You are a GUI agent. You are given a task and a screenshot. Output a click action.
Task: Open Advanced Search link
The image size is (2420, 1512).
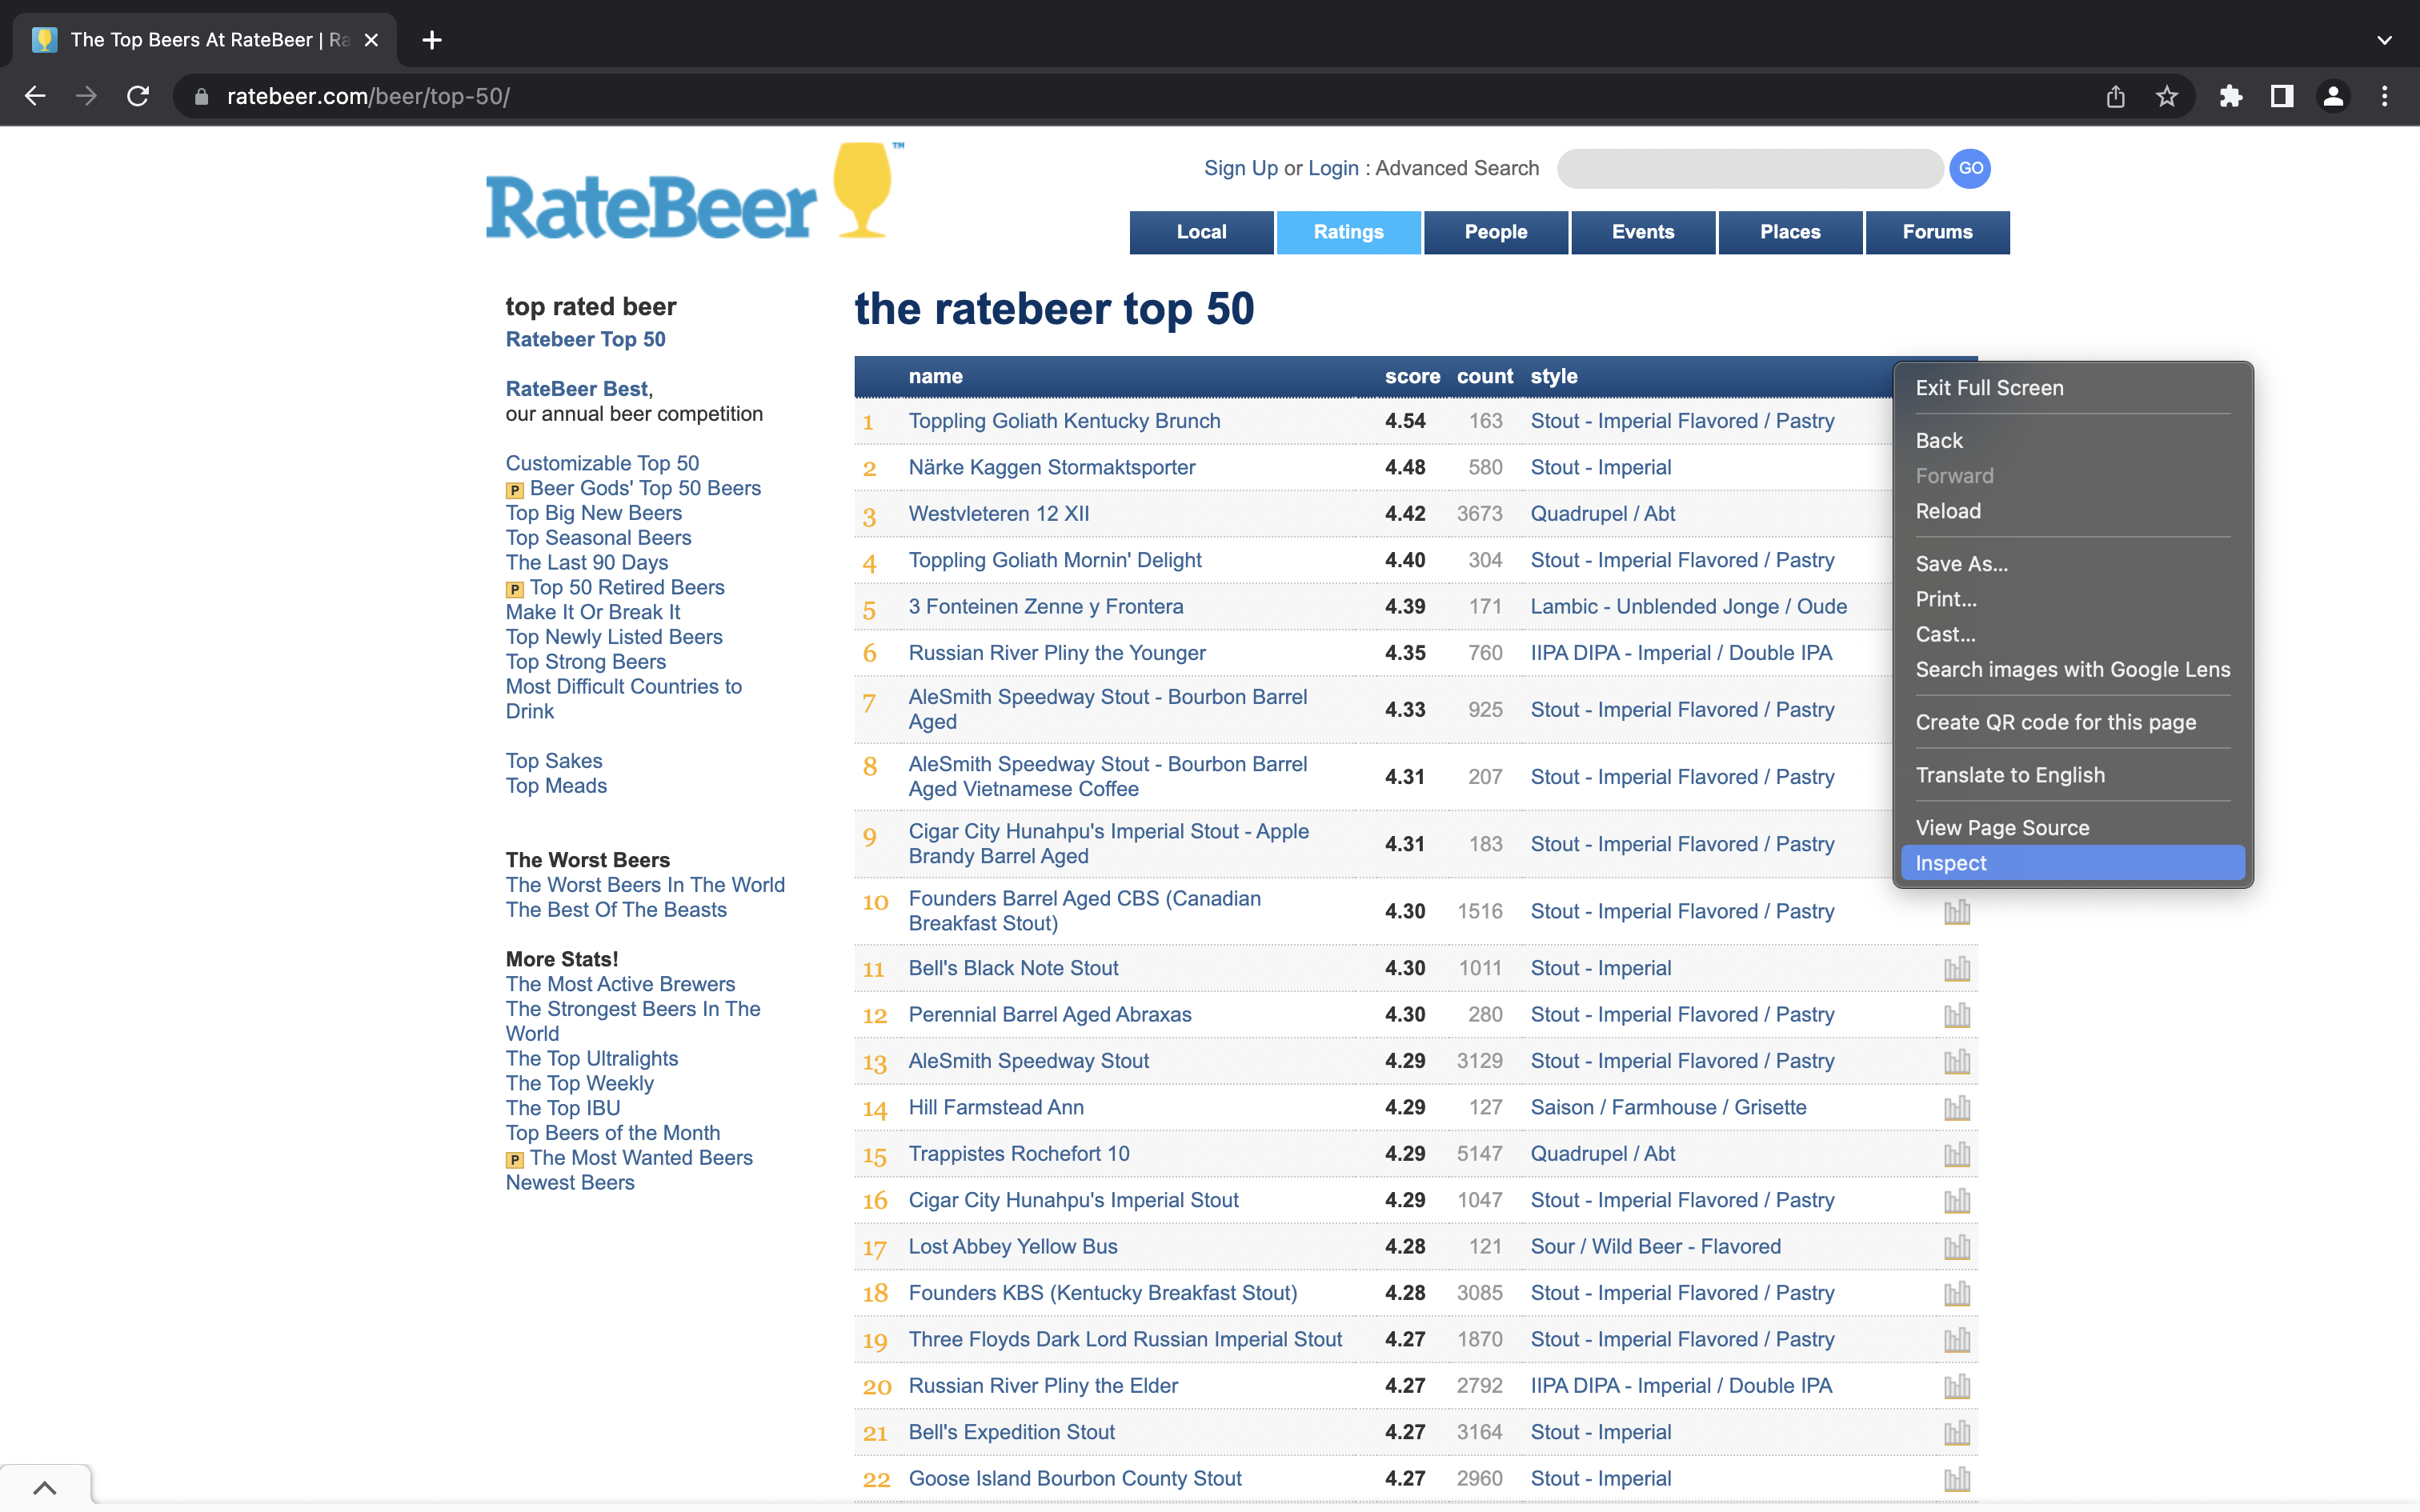tap(1457, 168)
